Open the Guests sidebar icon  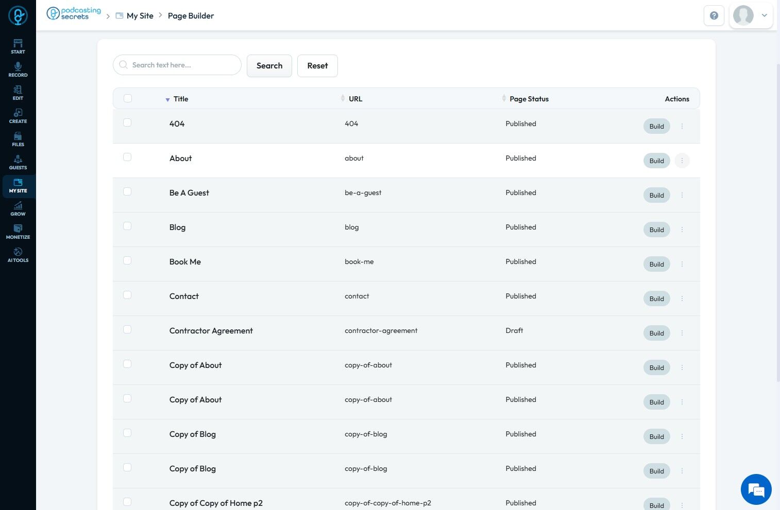click(x=18, y=162)
